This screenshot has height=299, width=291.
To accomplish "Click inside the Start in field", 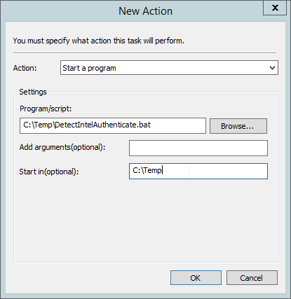I will coord(198,171).
